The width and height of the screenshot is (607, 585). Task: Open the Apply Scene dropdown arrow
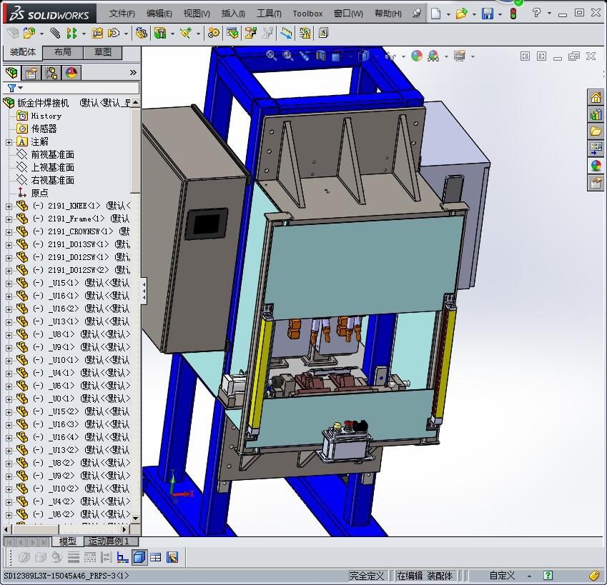[x=446, y=56]
